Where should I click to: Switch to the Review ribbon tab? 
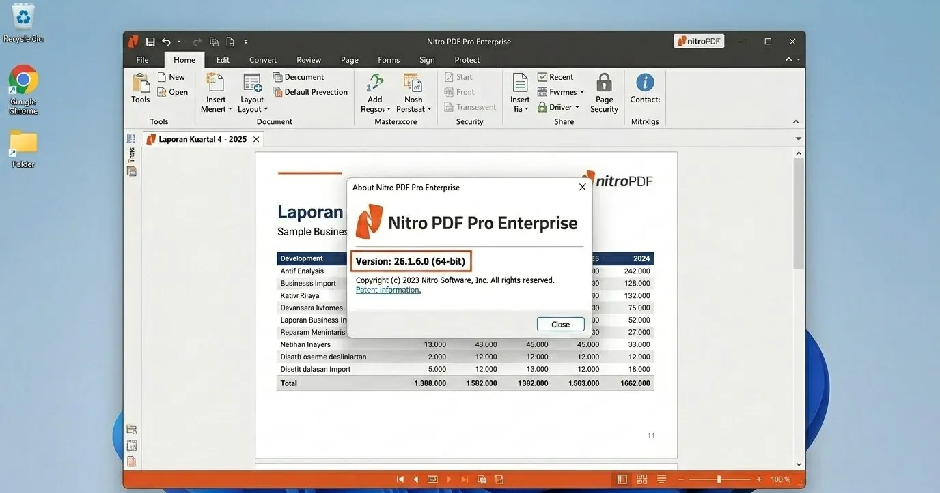[309, 60]
